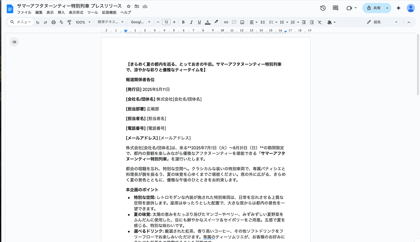The width and height of the screenshot is (420, 242).
Task: Open zoom level 100% dropdown
Action: click(83, 22)
